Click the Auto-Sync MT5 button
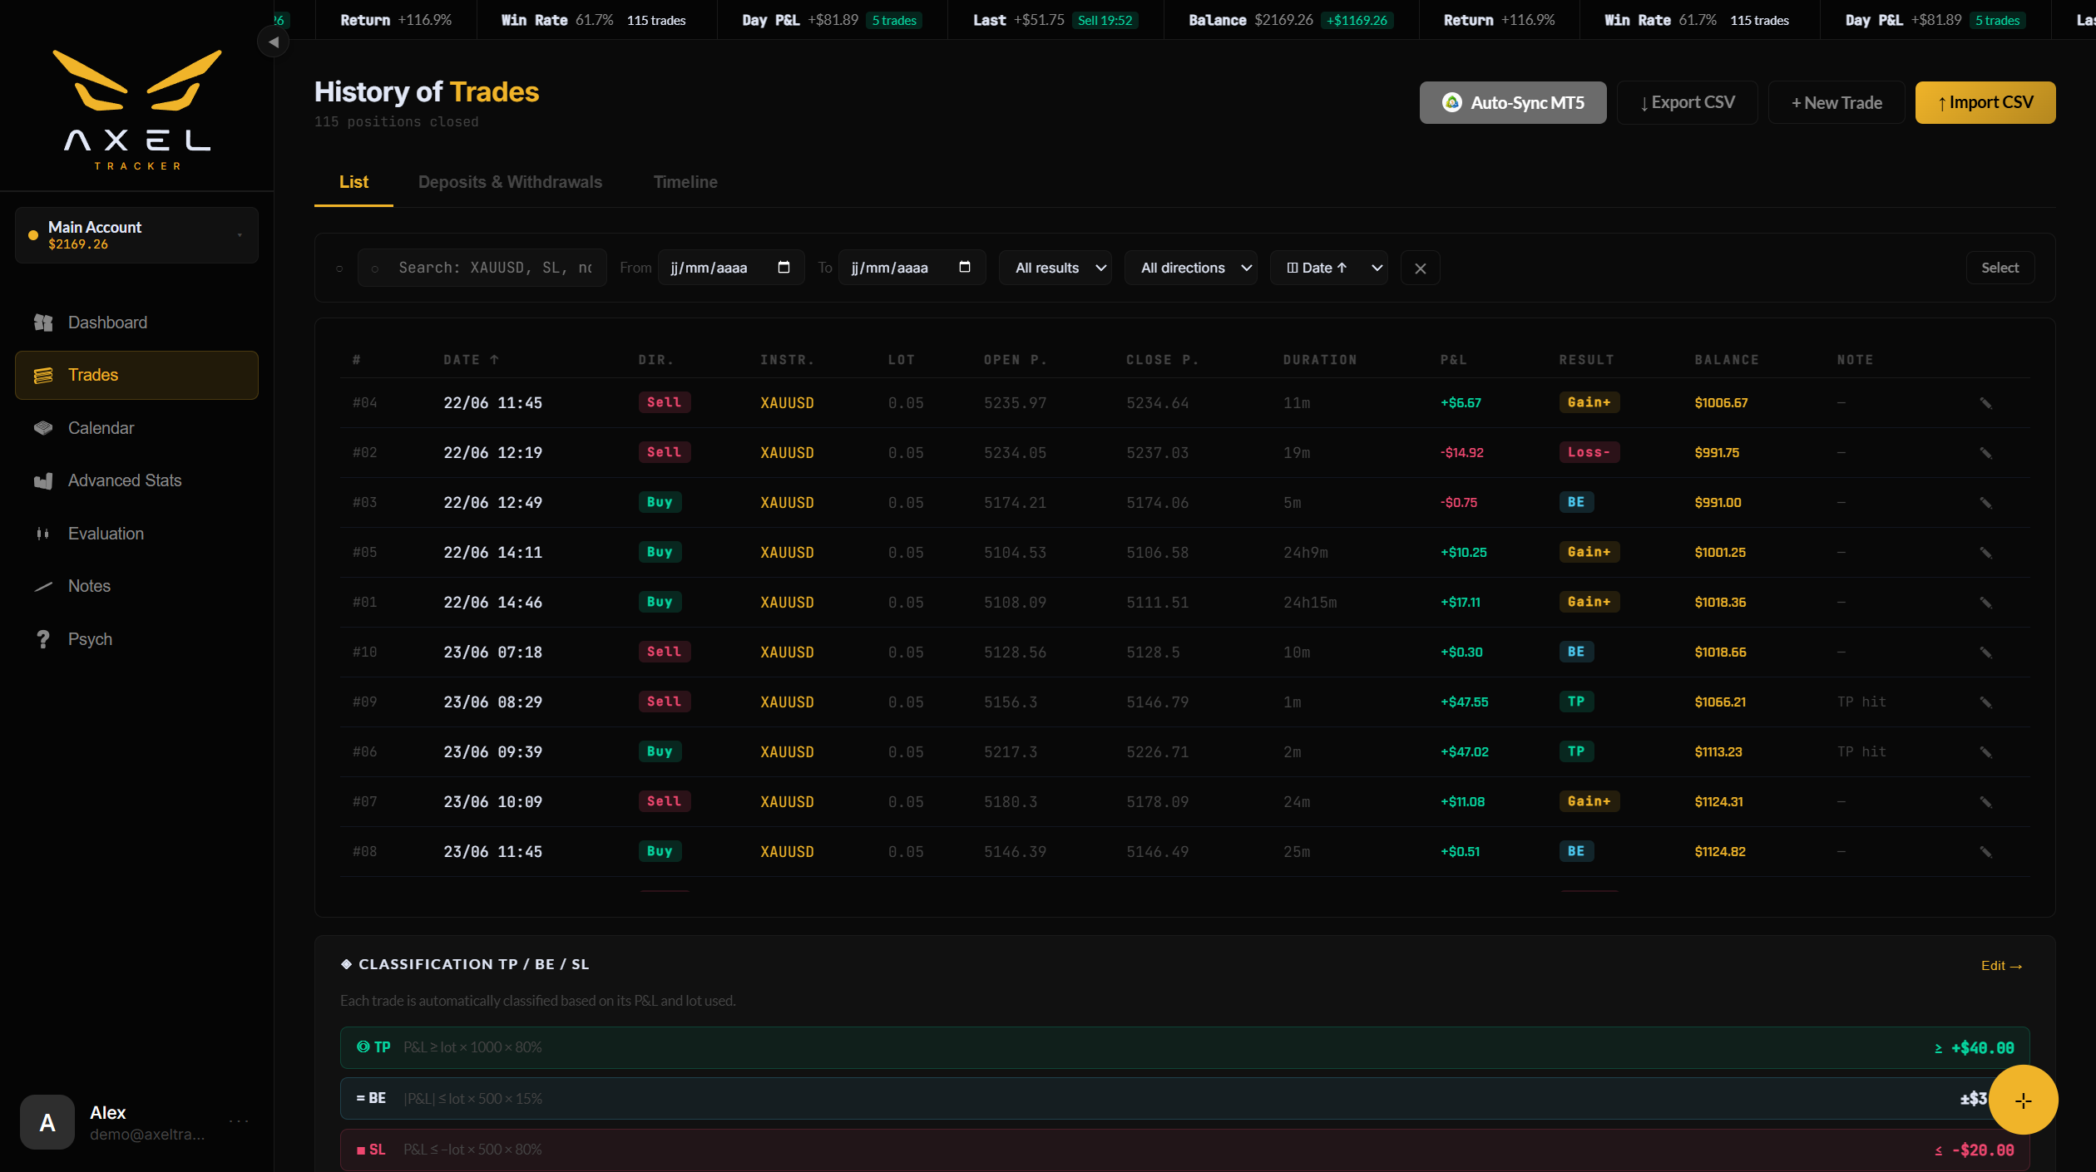The width and height of the screenshot is (2096, 1172). [1512, 102]
